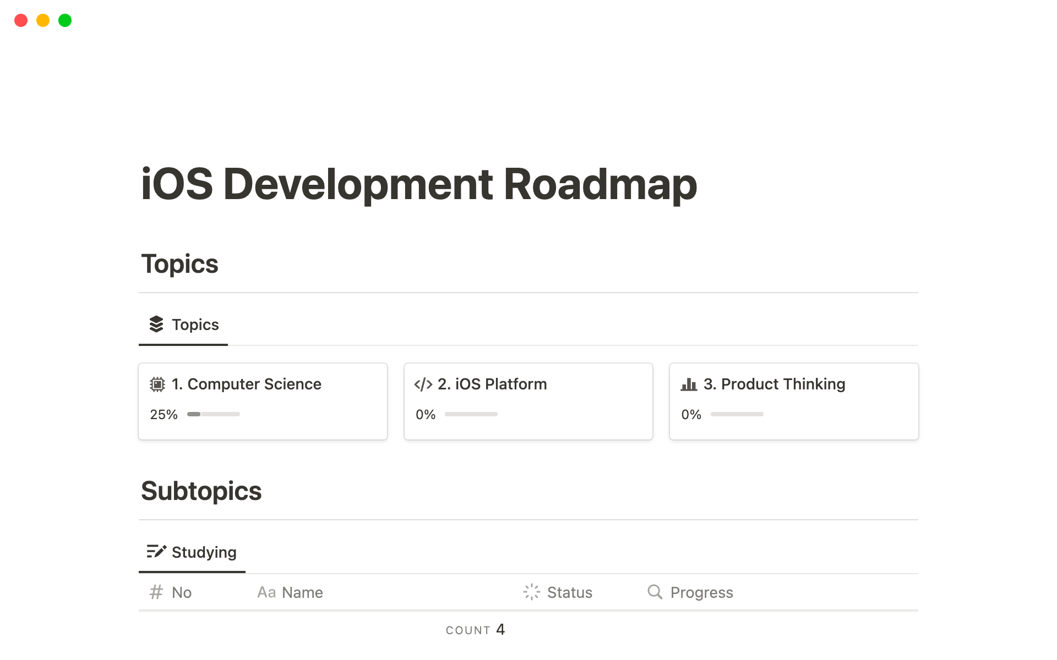Click the stacked layers icon beside Topics tab
Image resolution: width=1057 pixels, height=660 pixels.
pyautogui.click(x=156, y=324)
